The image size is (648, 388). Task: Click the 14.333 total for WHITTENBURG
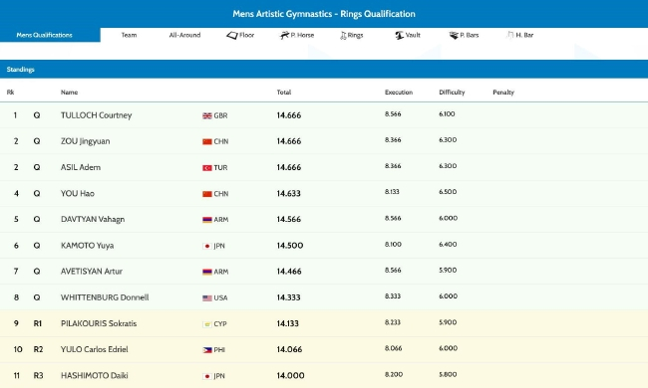[x=288, y=297]
